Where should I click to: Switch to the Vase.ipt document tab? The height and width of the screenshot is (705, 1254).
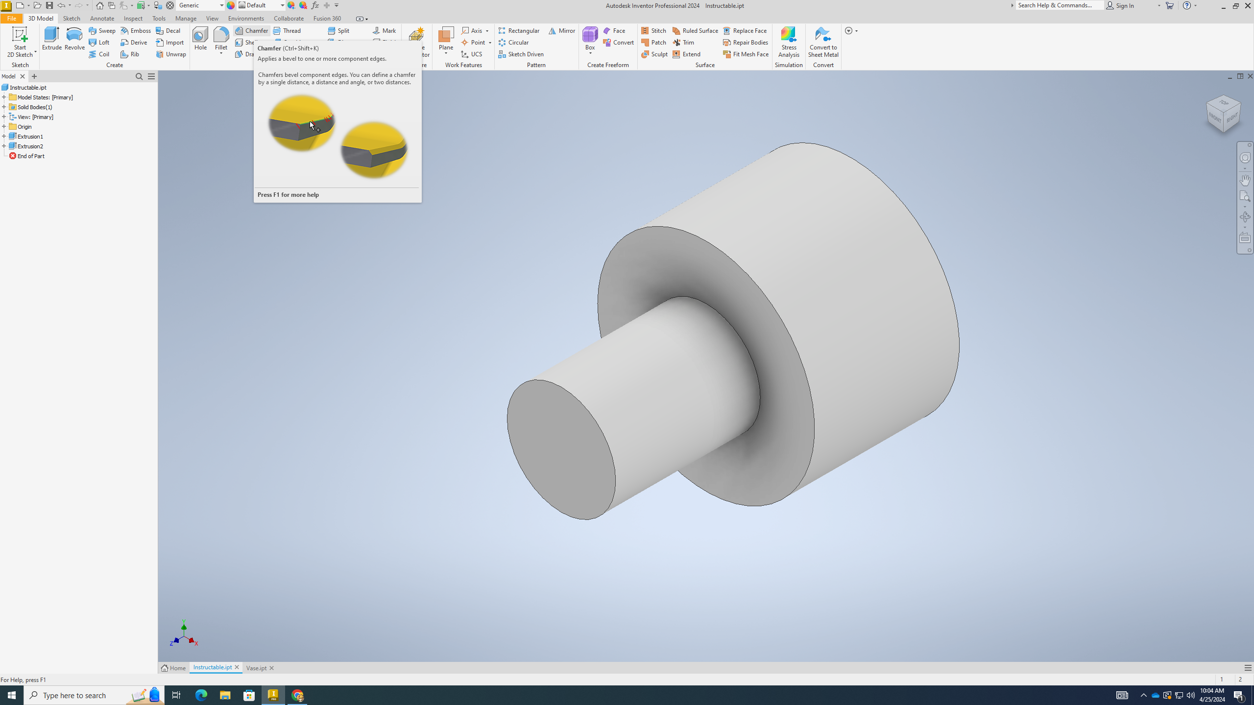(x=256, y=668)
